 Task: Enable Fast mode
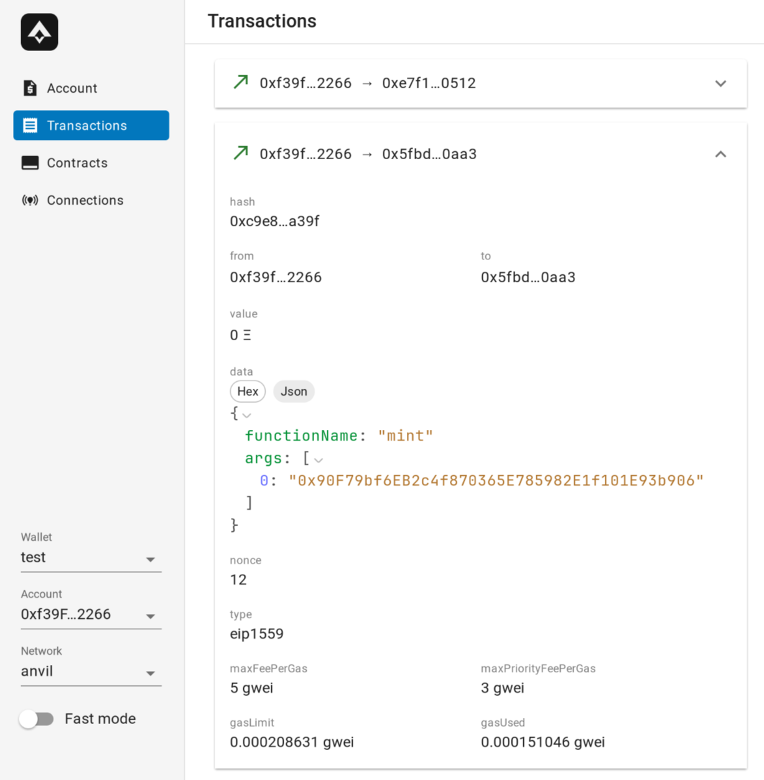coord(37,718)
